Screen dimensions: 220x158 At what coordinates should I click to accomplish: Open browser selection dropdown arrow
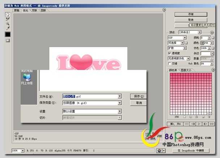tap(164, 151)
